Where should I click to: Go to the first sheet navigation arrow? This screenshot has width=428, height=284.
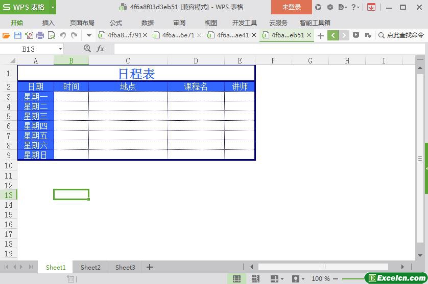(6, 267)
